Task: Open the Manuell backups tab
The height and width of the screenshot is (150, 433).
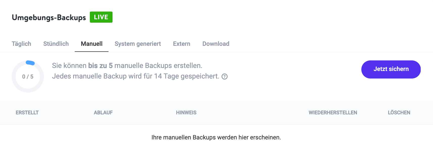Action: [91, 44]
